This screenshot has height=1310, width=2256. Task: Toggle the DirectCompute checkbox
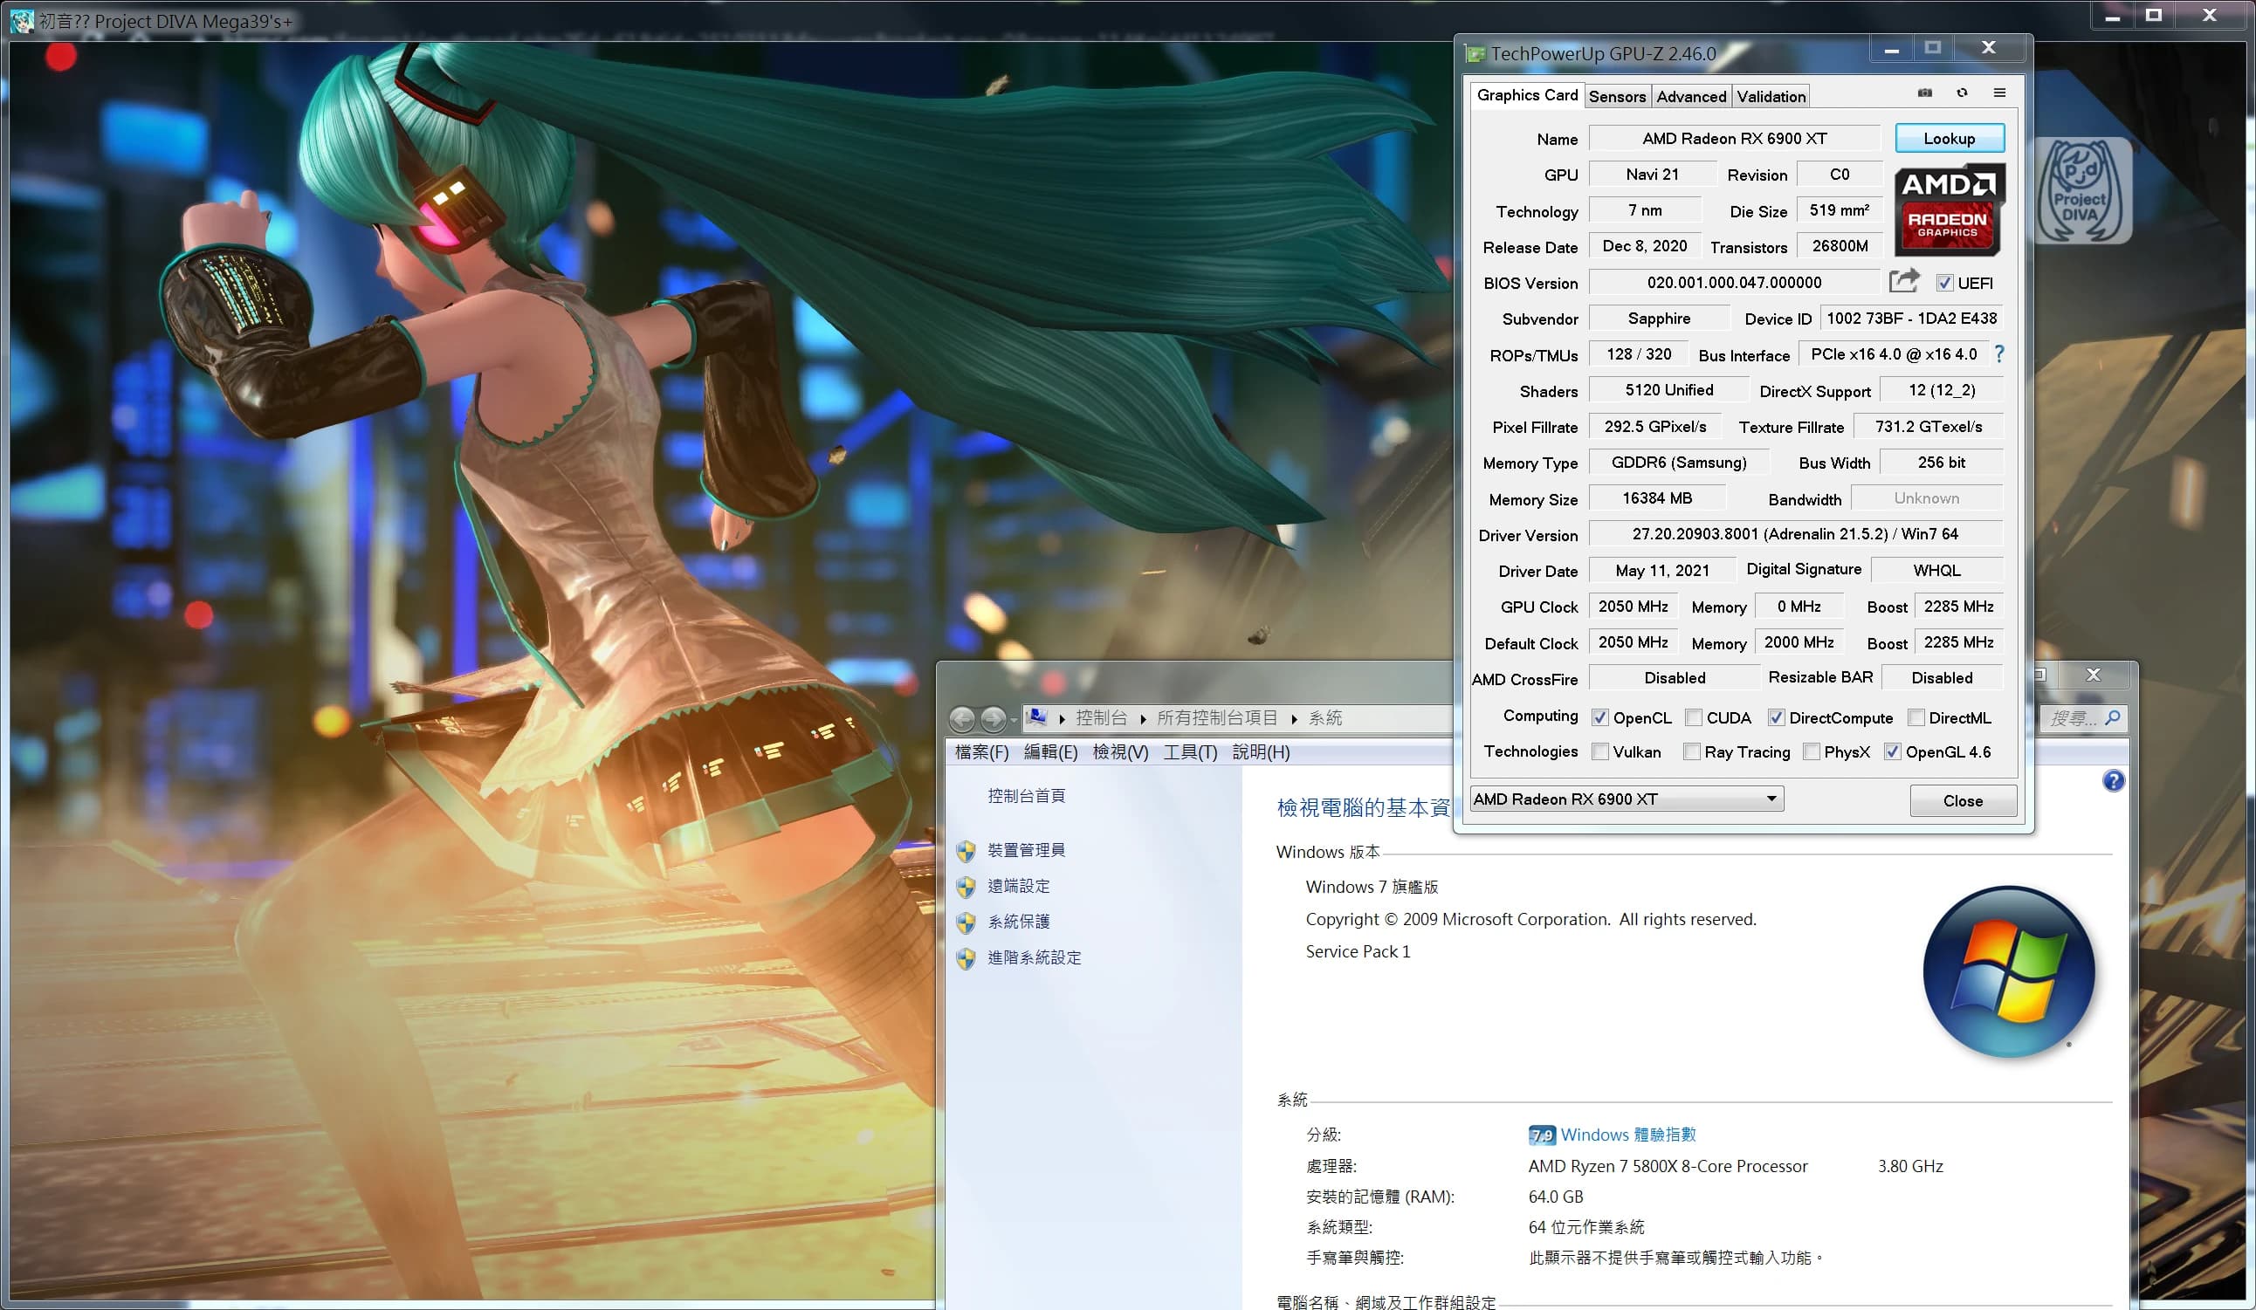coord(1776,717)
